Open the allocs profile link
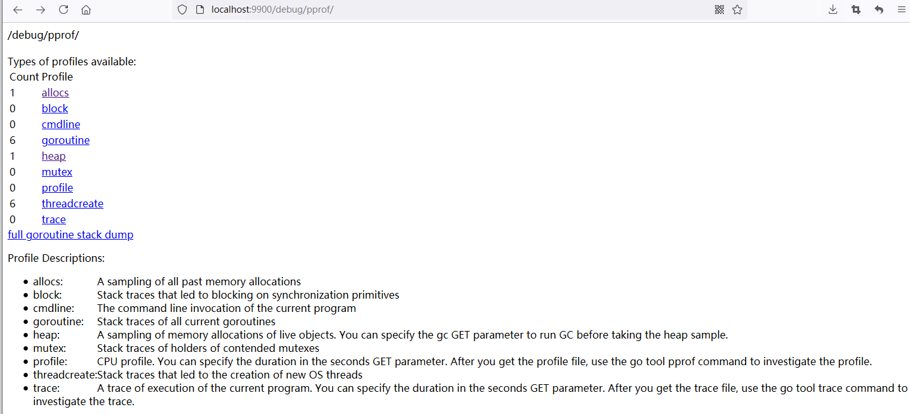Viewport: 910px width, 414px height. coord(55,93)
